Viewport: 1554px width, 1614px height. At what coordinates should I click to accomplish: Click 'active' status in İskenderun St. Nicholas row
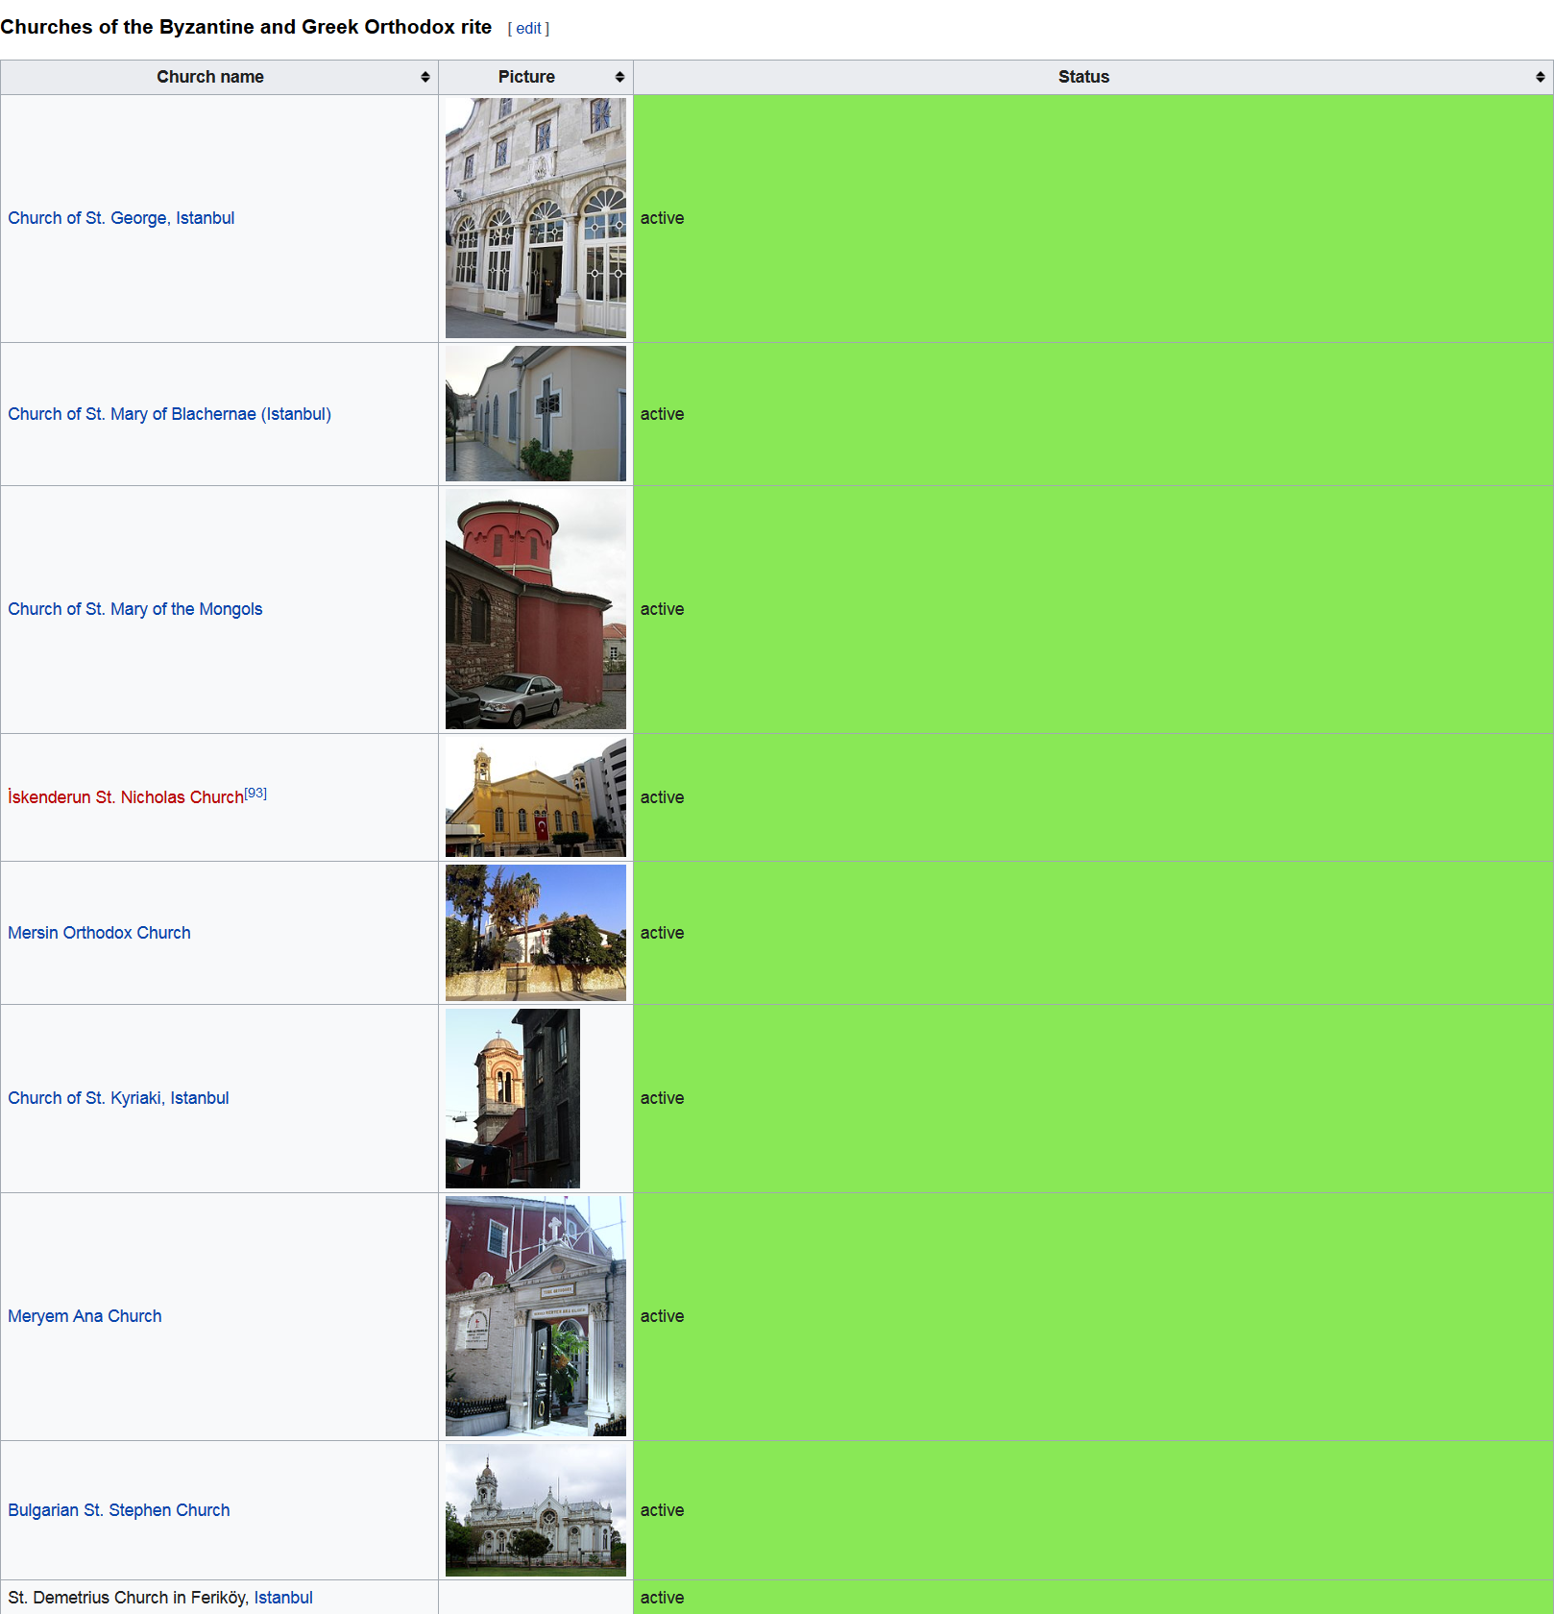(x=663, y=797)
